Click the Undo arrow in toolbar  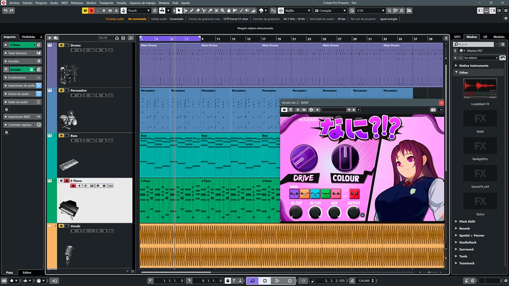point(5,11)
